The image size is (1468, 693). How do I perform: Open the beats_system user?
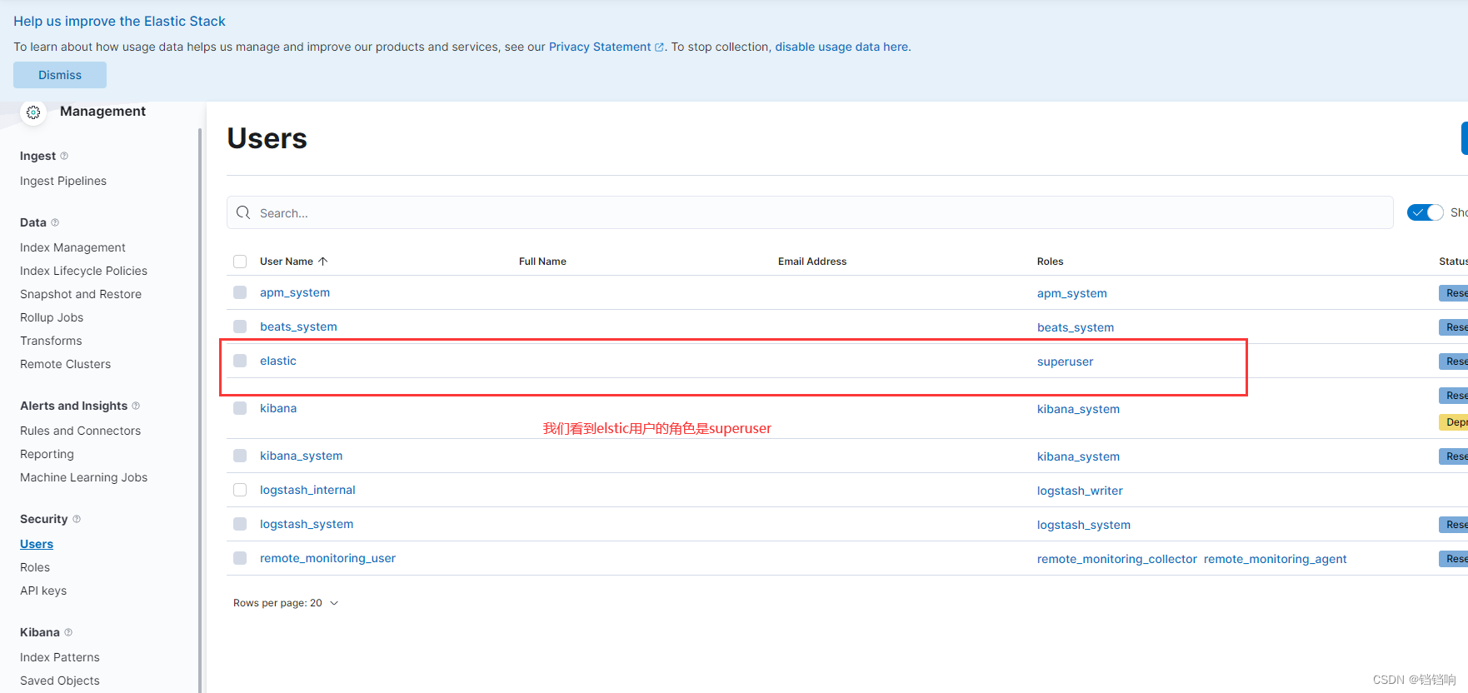pos(298,327)
